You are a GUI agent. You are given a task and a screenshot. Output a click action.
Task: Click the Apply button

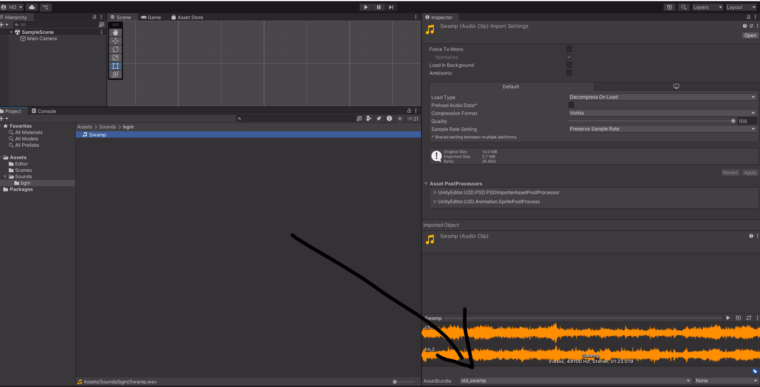(750, 173)
